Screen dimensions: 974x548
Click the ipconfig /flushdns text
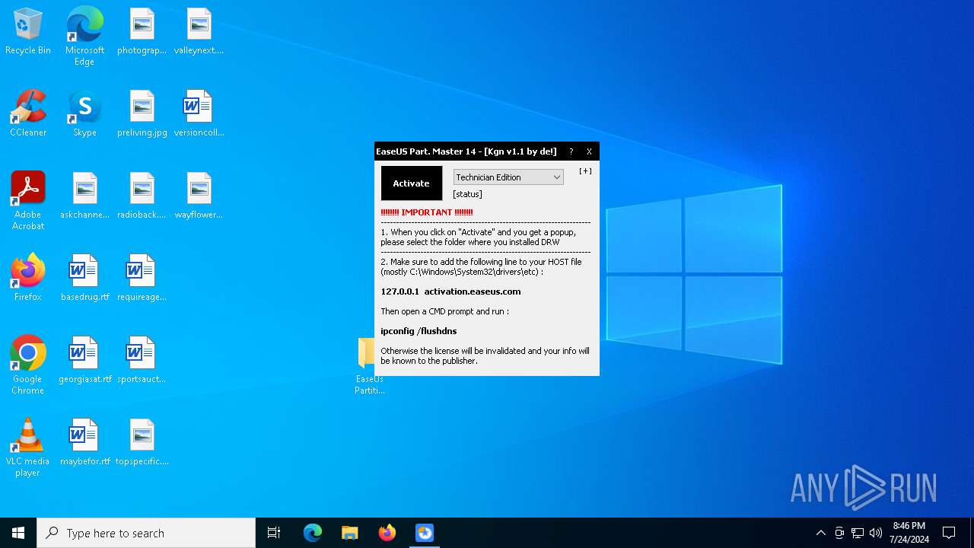pyautogui.click(x=419, y=331)
